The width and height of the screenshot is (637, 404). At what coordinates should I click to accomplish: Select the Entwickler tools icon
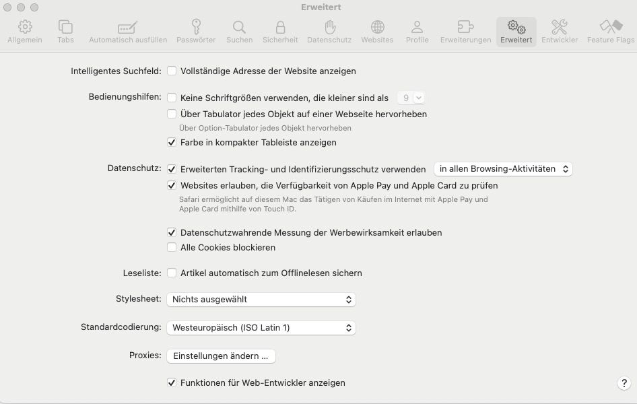pos(560,27)
